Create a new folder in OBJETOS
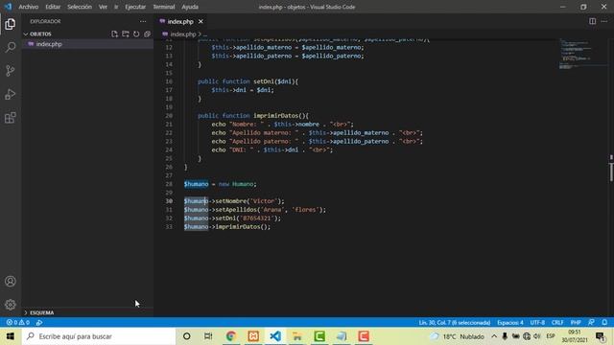614x345 pixels. point(126,34)
